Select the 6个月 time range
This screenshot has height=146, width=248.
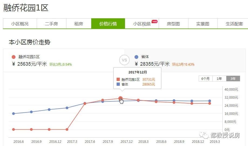point(205,79)
